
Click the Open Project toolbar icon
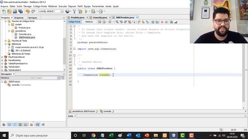coord(15,11)
